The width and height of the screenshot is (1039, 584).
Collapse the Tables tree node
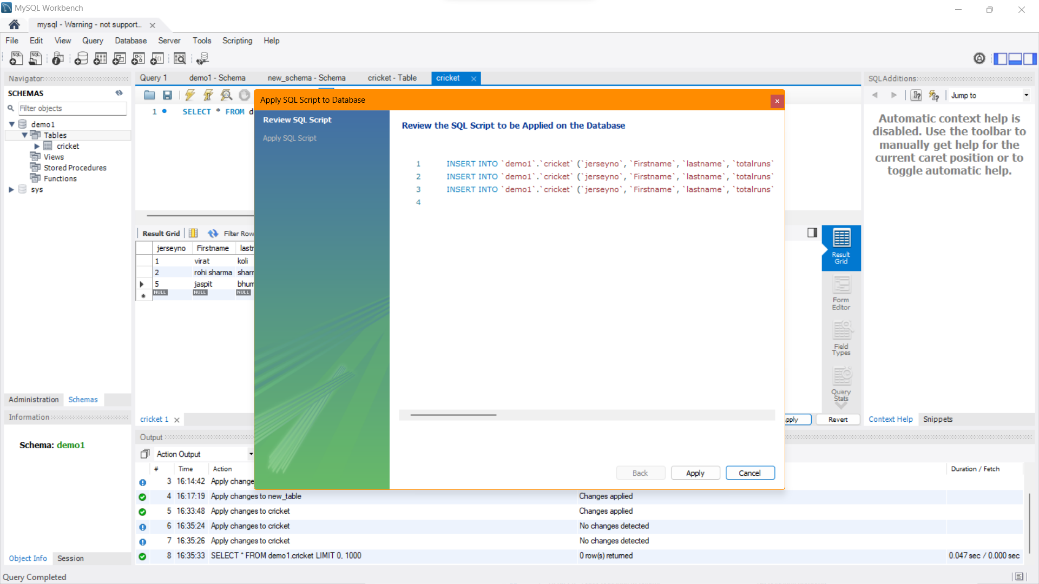tap(24, 135)
